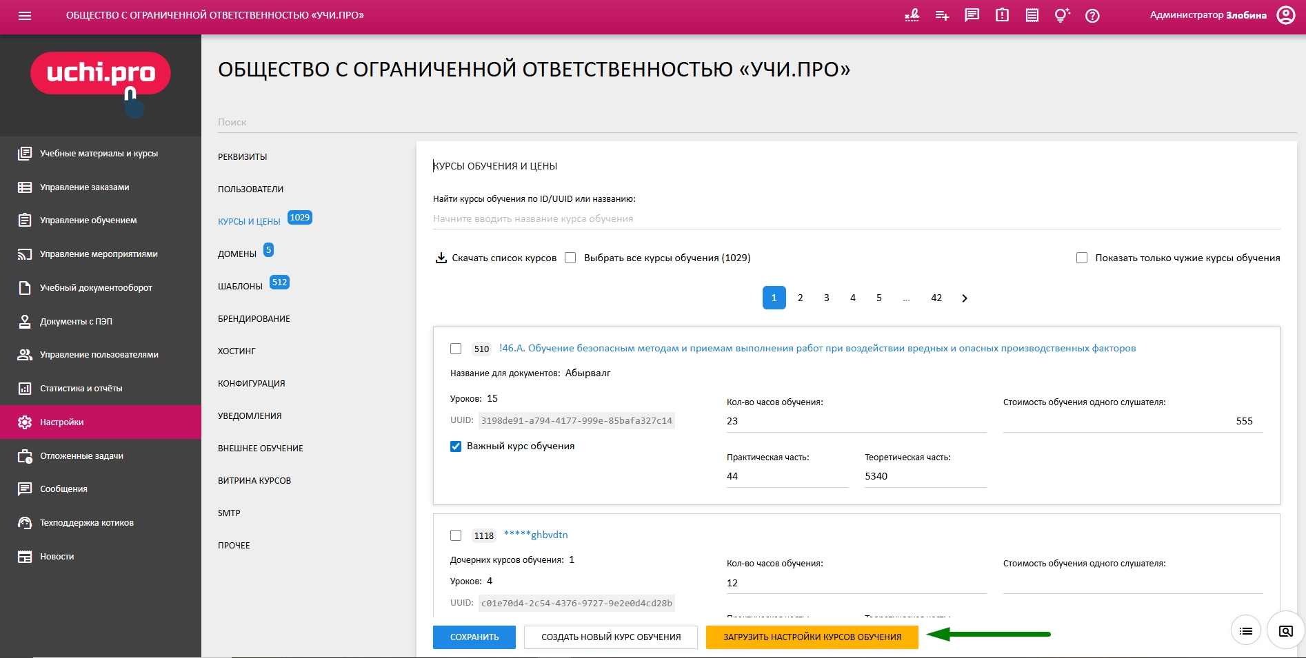Go to page 5 of courses

[879, 298]
